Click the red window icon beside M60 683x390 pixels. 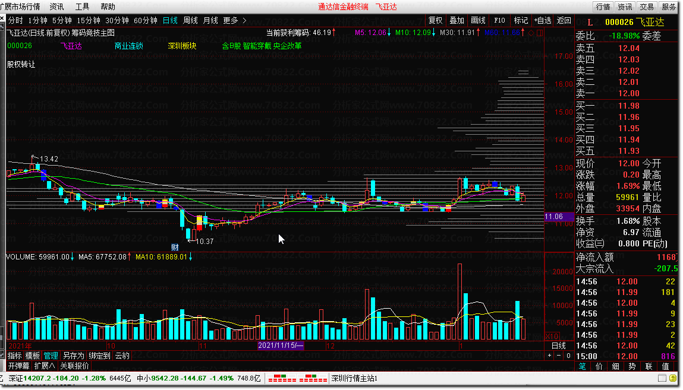[x=540, y=33]
